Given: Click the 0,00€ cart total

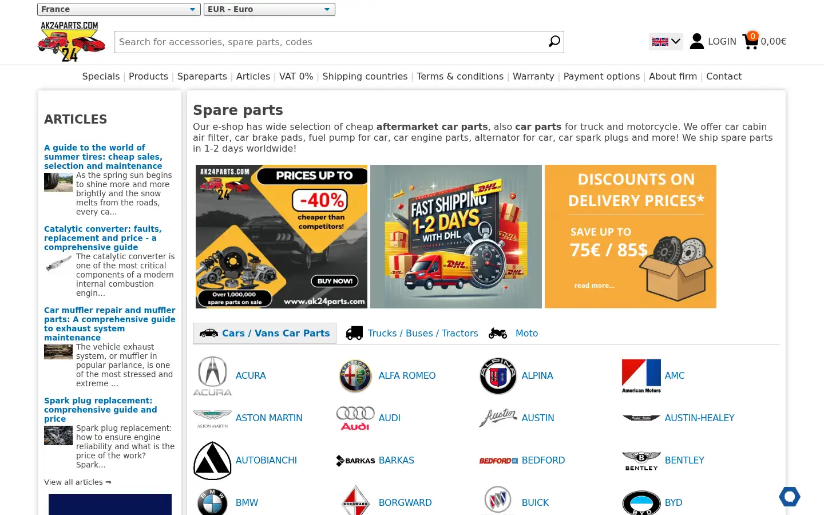Looking at the screenshot, I should click(x=774, y=41).
